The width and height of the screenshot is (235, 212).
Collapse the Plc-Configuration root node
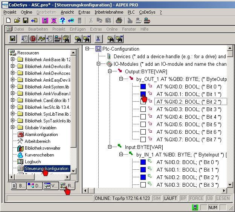pyautogui.click(x=87, y=49)
